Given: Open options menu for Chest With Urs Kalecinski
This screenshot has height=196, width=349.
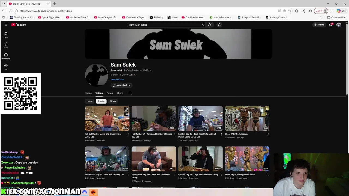Looking at the screenshot, I should click(x=268, y=134).
